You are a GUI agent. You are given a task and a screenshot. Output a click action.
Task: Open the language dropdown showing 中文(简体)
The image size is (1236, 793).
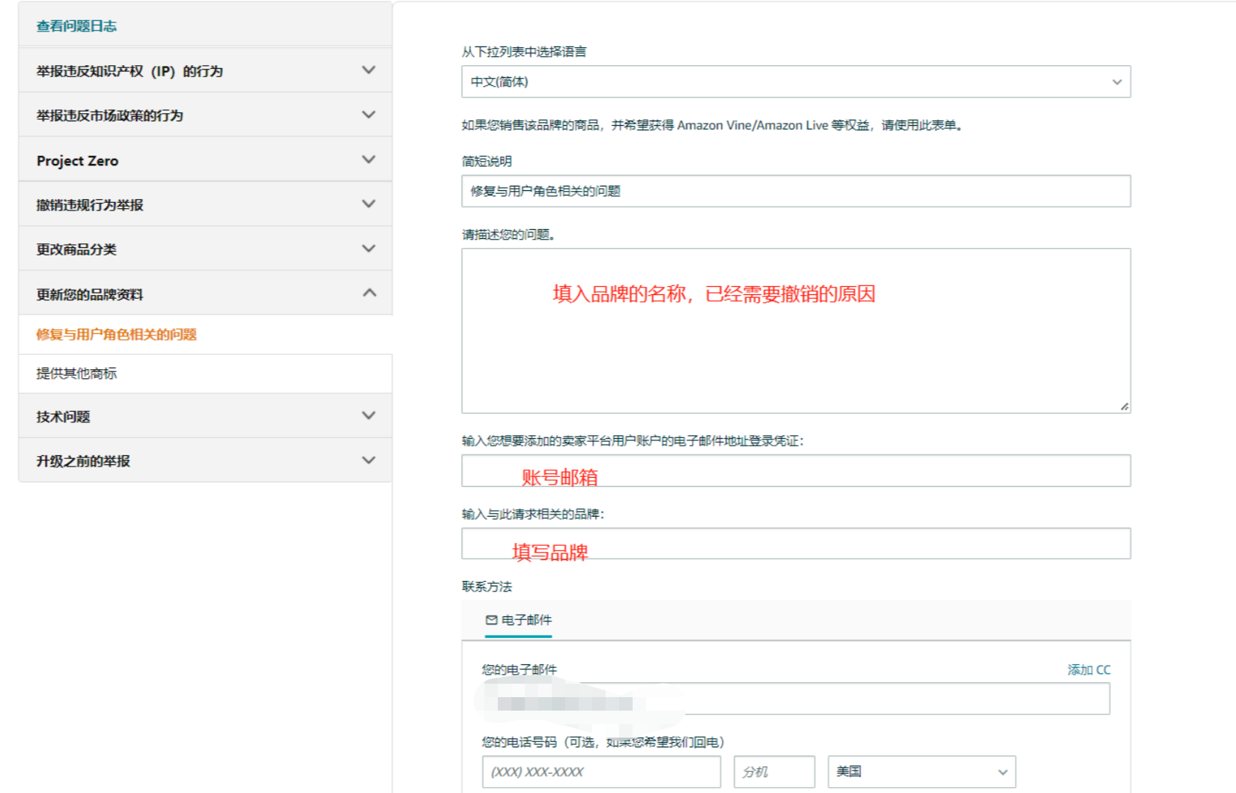796,82
